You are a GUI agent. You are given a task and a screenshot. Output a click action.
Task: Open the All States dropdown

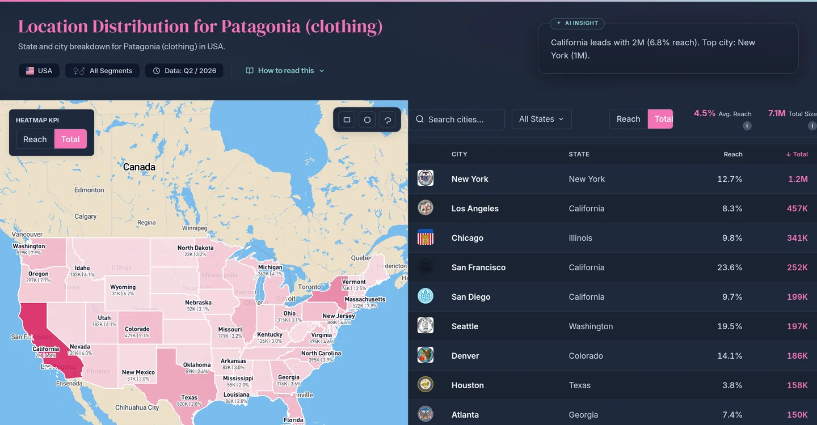tap(541, 119)
